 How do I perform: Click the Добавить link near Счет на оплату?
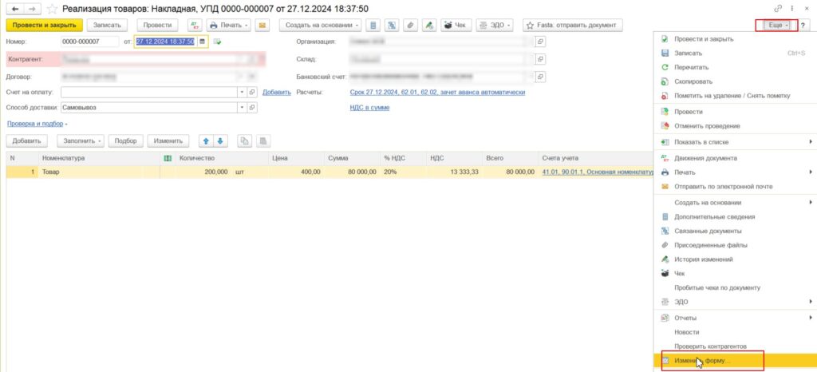(277, 93)
